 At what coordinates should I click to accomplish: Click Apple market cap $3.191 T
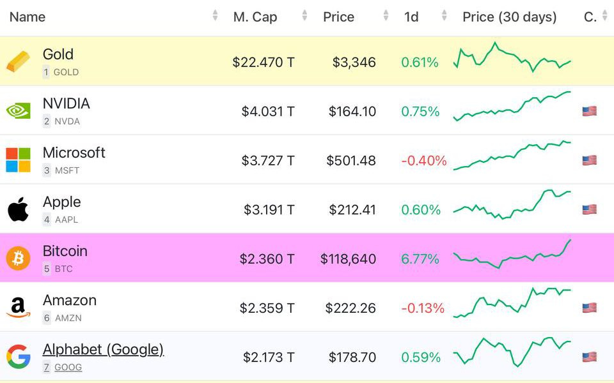[x=269, y=210]
